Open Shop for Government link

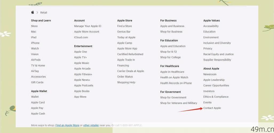point(173,97)
